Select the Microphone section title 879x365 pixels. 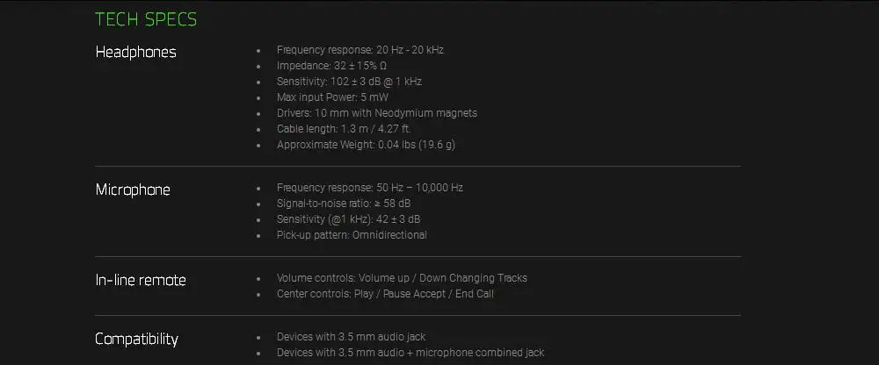pos(133,190)
